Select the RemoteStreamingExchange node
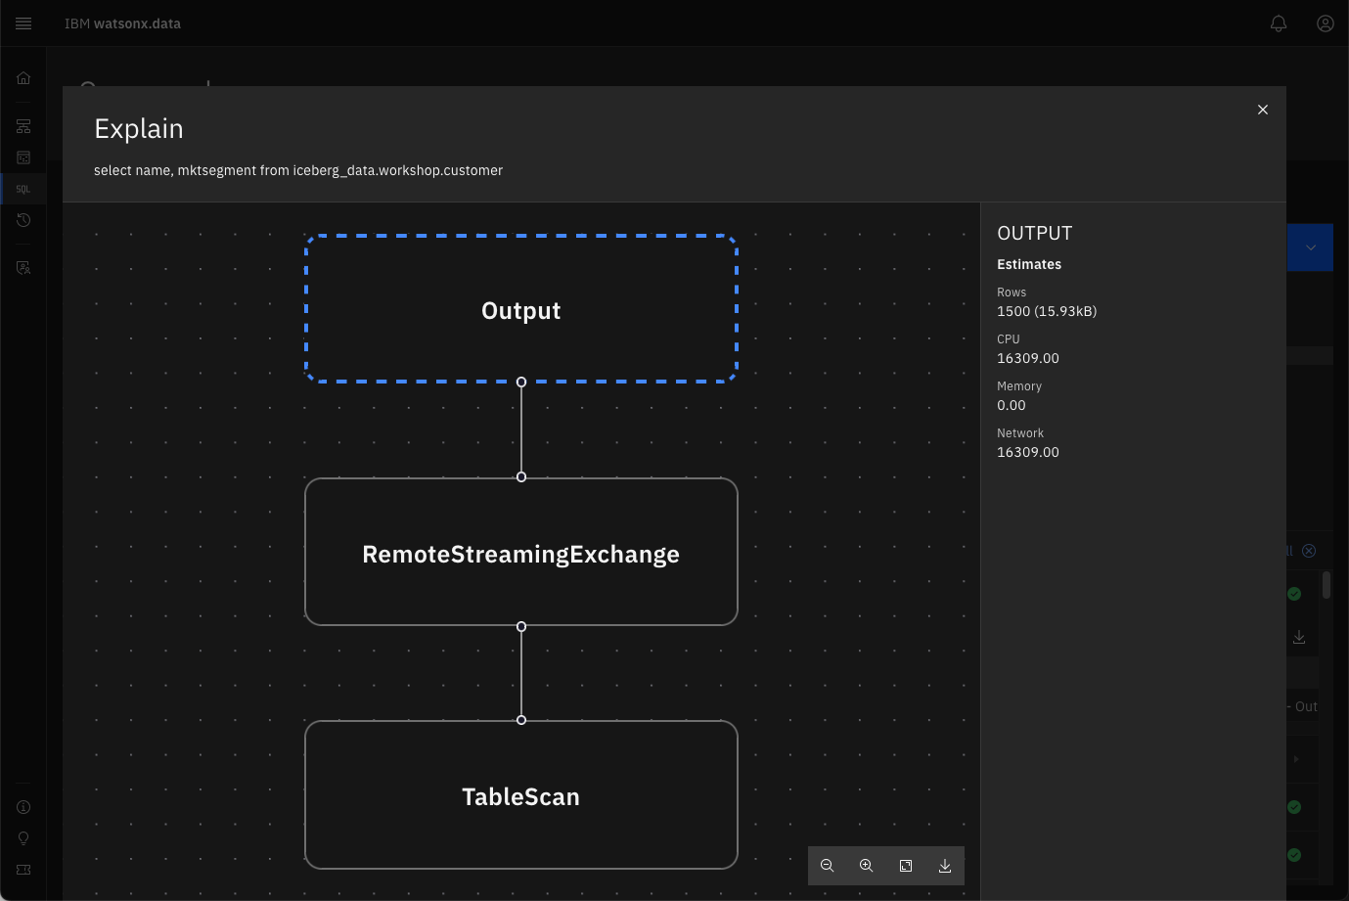The width and height of the screenshot is (1349, 901). [x=521, y=553]
